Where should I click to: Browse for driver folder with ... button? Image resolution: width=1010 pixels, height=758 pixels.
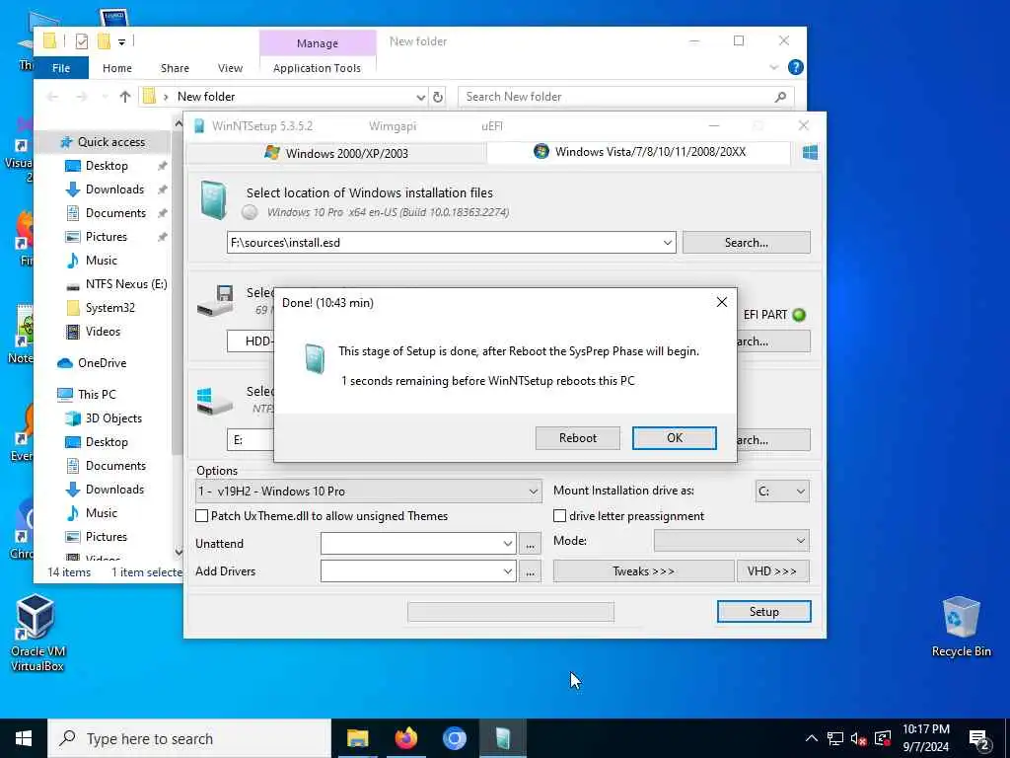pos(530,571)
